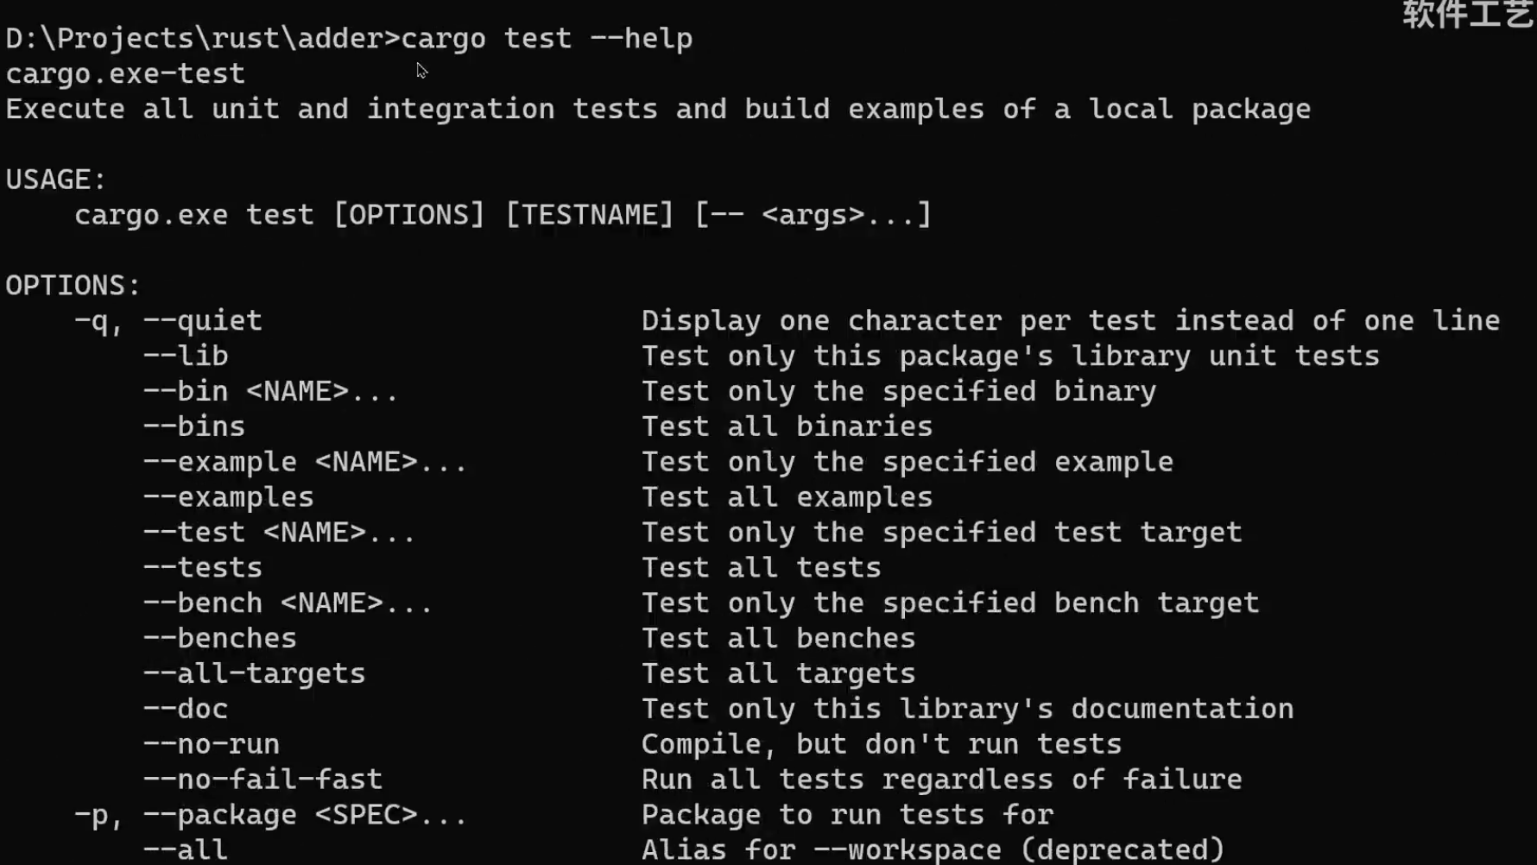Click the --no-run option flag
The width and height of the screenshot is (1537, 865).
[x=212, y=745]
